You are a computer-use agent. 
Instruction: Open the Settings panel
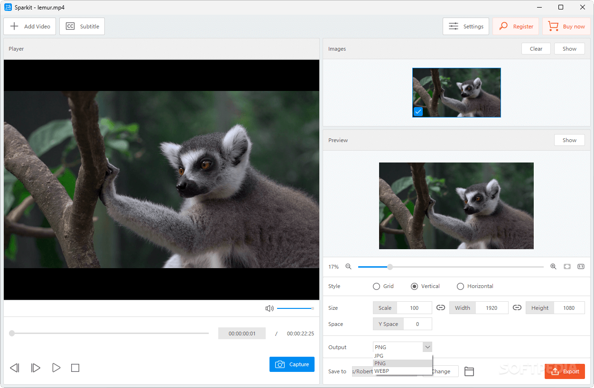(466, 27)
